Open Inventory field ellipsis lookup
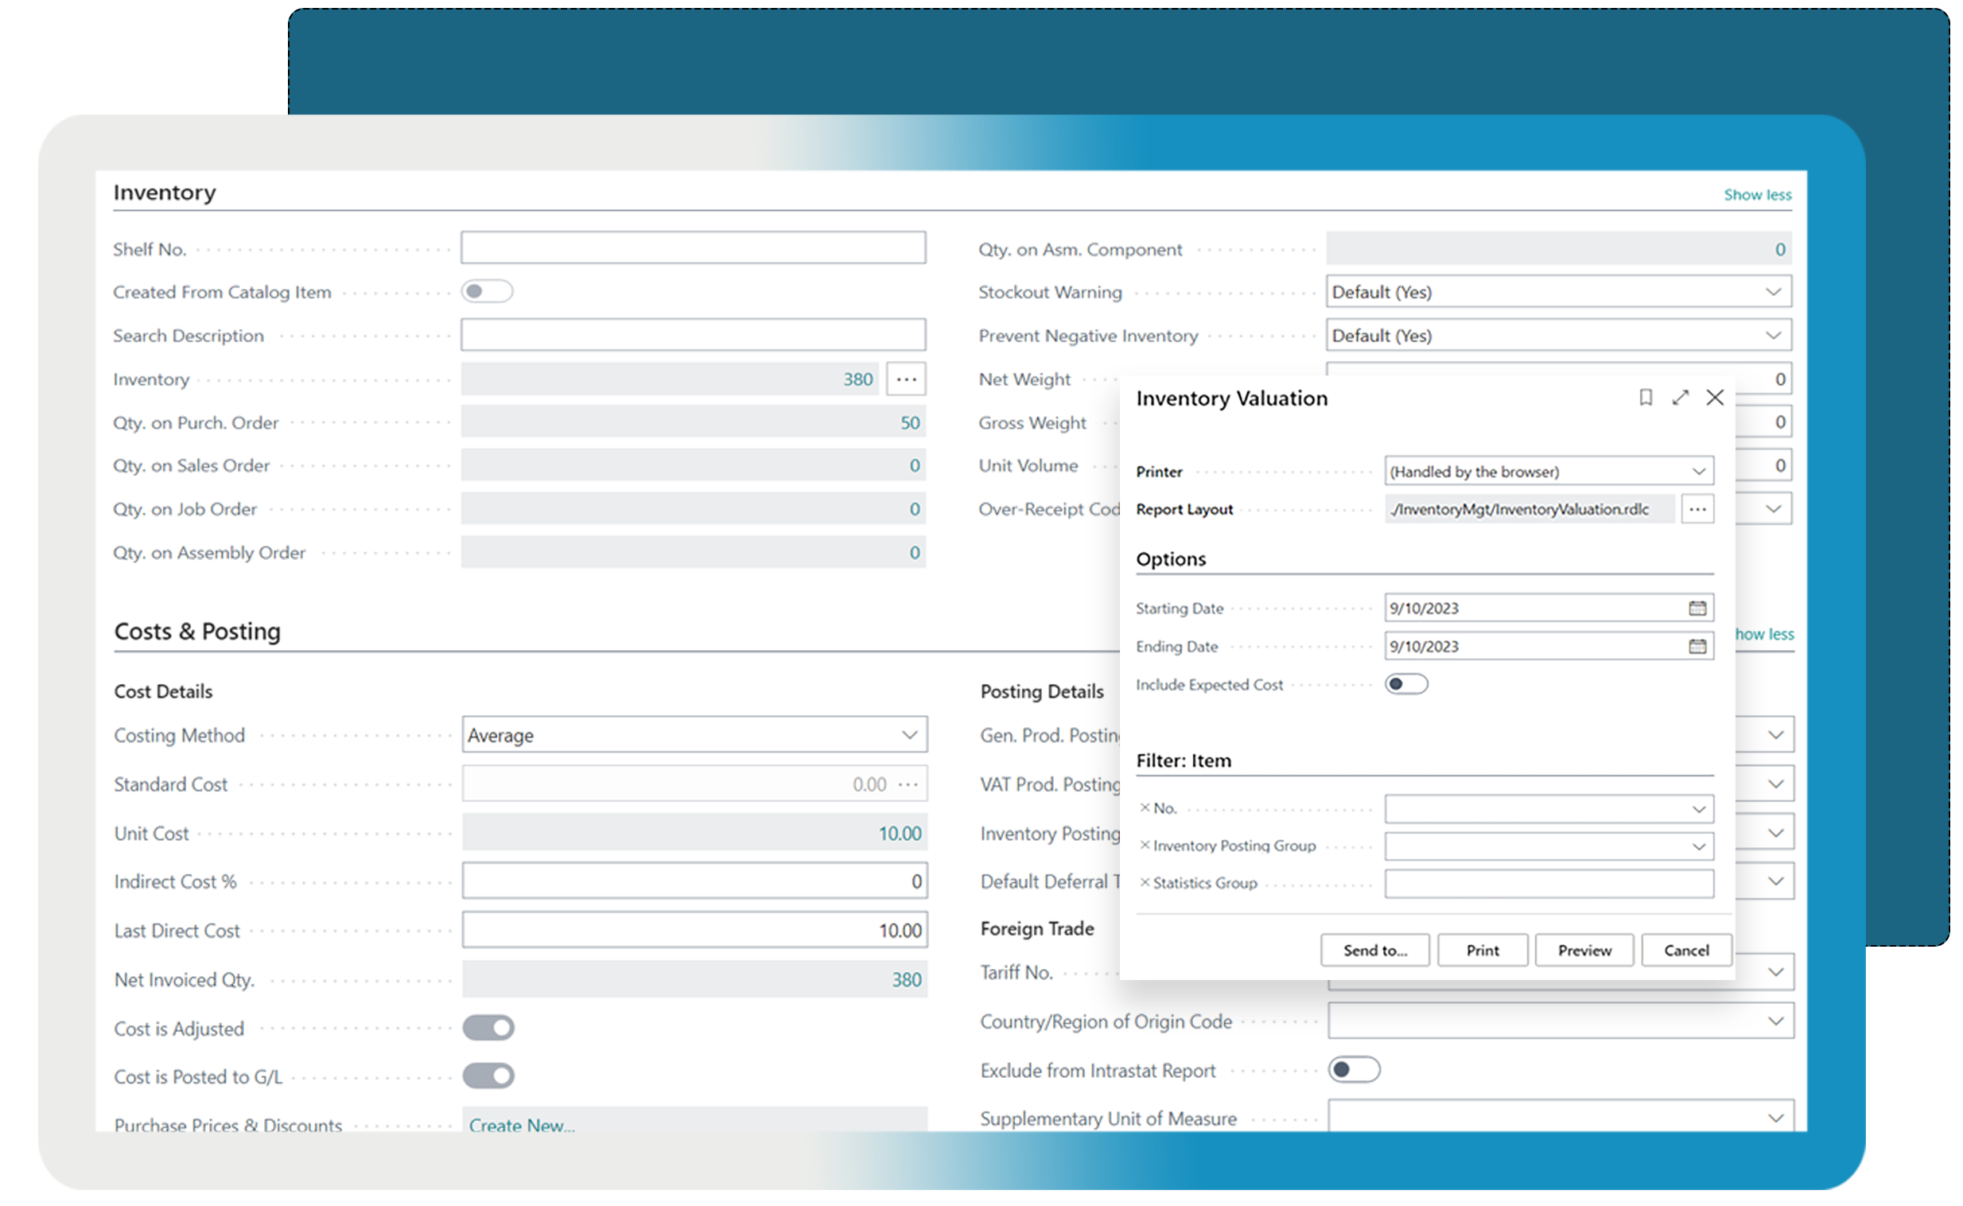Viewport: 1963px width, 1206px height. [x=906, y=379]
